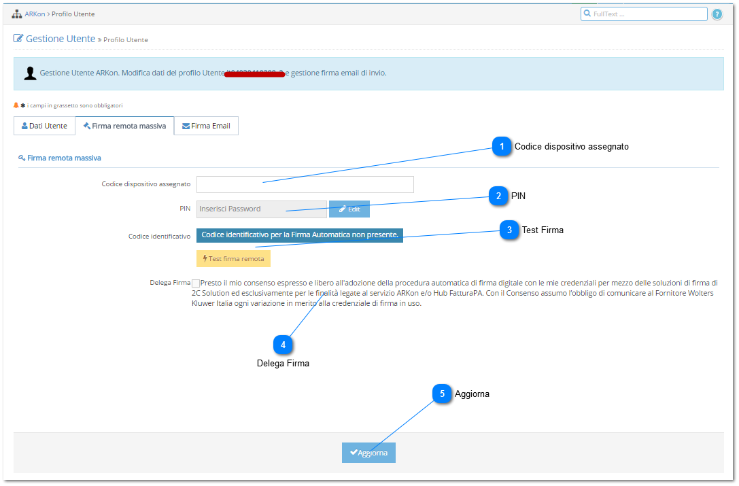Click the Codice identificativo label
The image size is (739, 486).
159,236
